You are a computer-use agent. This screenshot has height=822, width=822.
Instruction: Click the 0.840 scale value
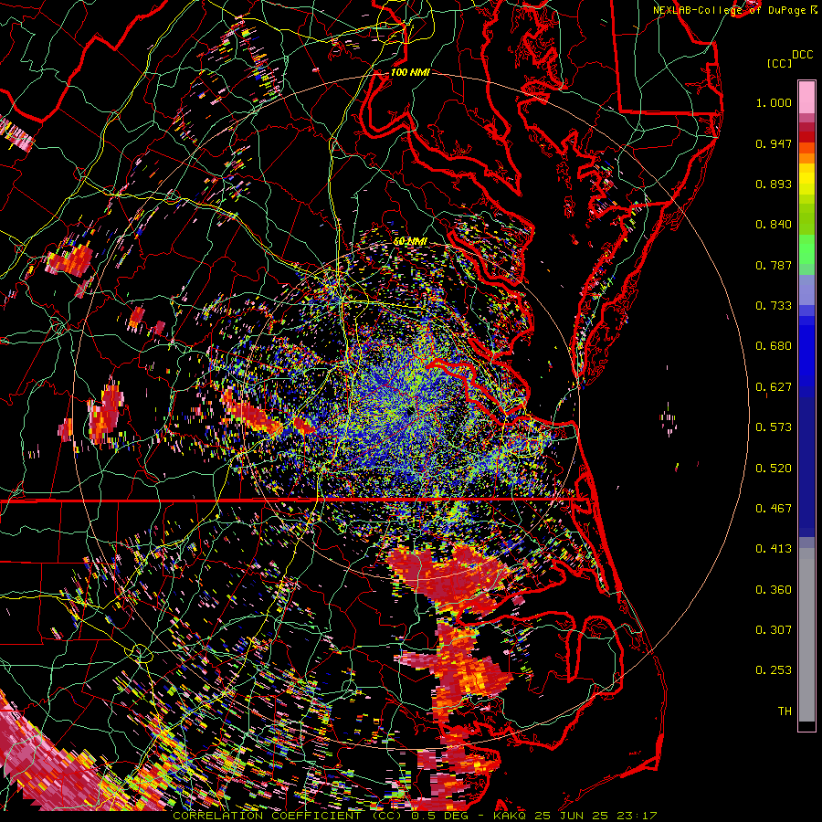coord(774,225)
